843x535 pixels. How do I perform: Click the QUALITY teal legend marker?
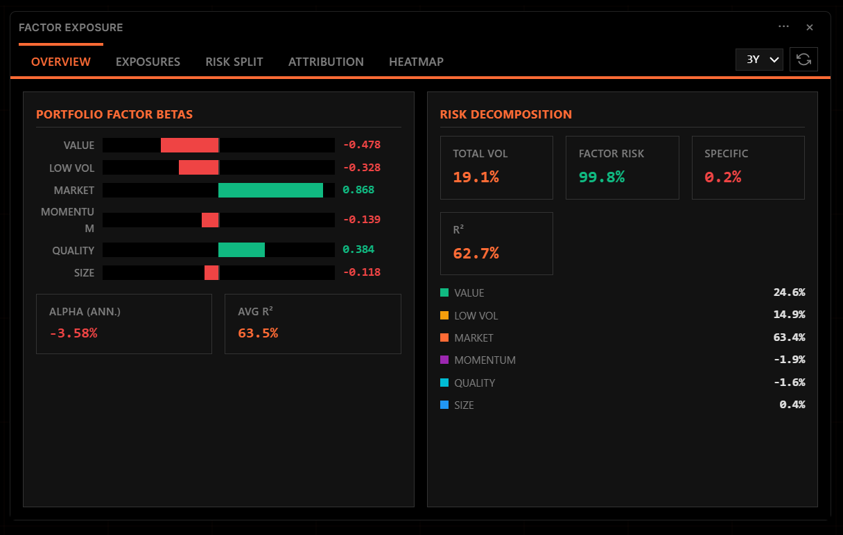click(444, 383)
